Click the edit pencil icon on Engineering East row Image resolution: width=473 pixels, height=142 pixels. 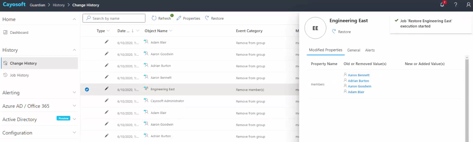coord(107,89)
